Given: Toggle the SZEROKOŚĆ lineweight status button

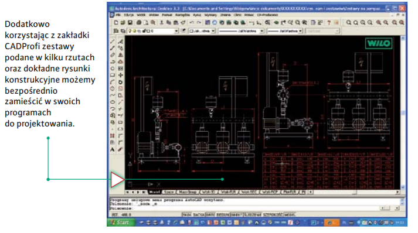Looking at the screenshot, I should point(273,214).
